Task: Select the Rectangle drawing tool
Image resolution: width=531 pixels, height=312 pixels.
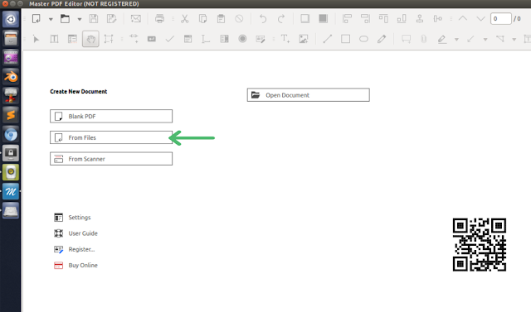Action: point(345,39)
